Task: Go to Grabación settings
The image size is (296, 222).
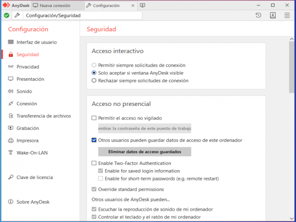Action: click(x=28, y=128)
